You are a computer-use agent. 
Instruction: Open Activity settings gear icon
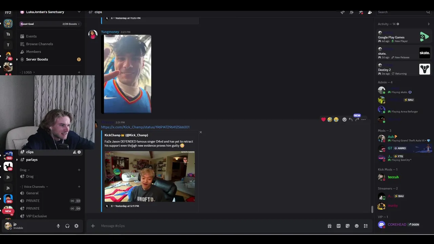[x=398, y=24]
